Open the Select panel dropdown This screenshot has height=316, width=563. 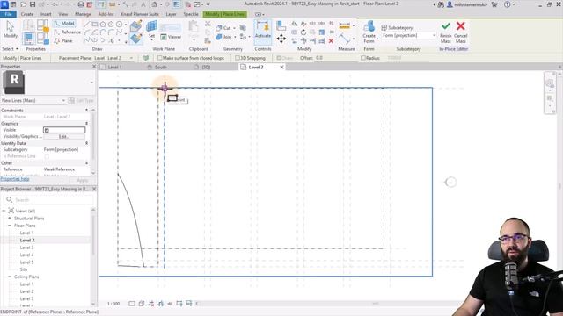[x=10, y=49]
